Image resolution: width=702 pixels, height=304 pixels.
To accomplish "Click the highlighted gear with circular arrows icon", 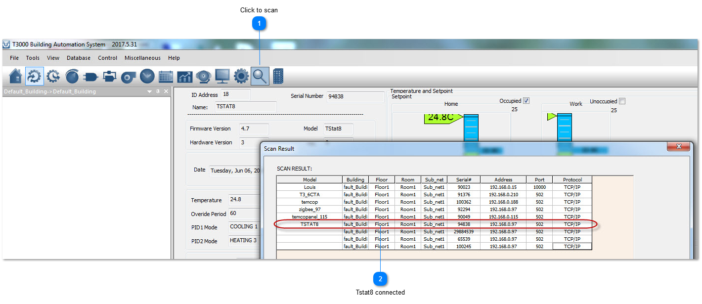I will [35, 76].
